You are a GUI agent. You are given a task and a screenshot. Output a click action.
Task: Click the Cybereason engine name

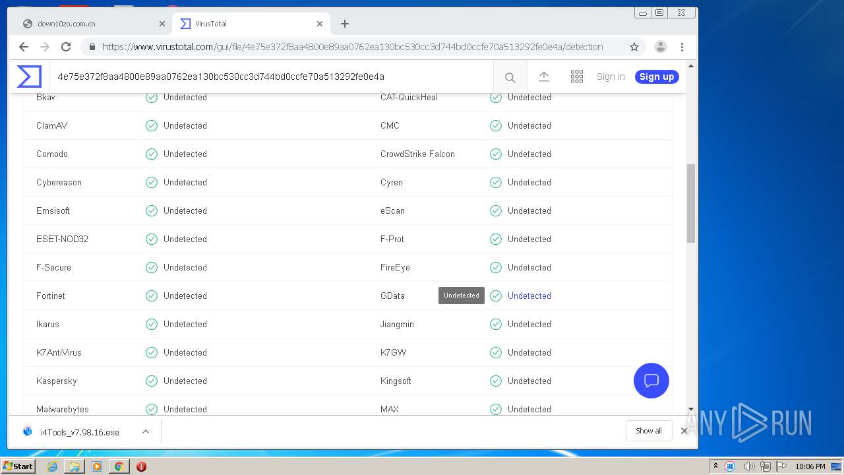coord(59,182)
